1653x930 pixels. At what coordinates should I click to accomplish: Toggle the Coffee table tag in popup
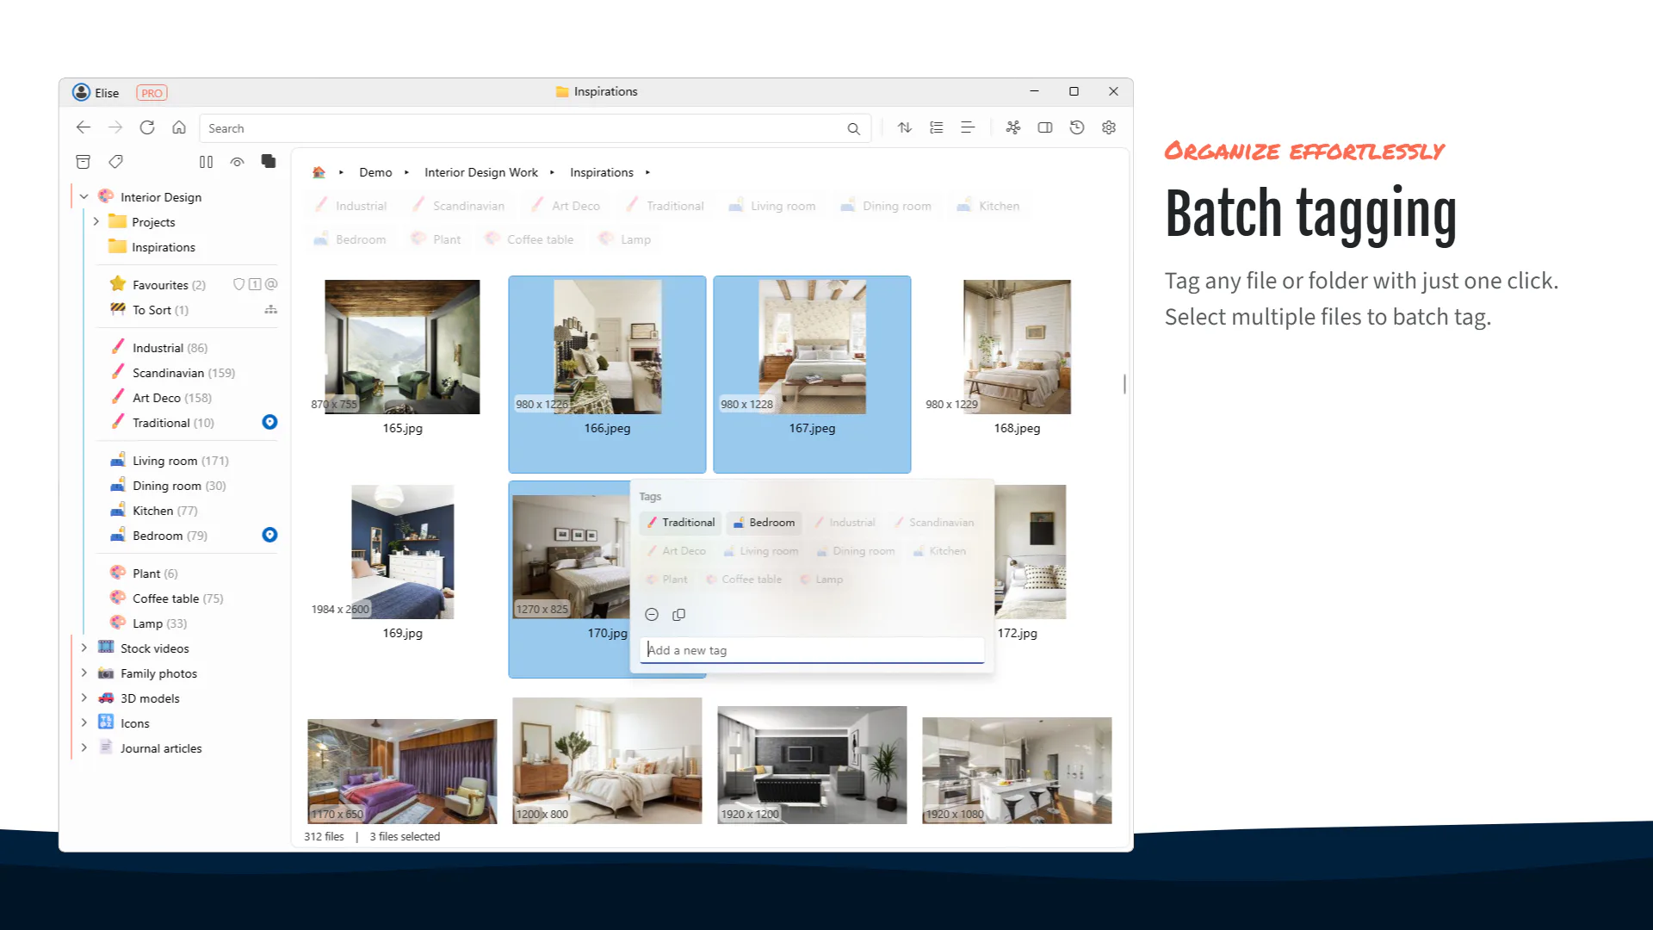pos(744,580)
